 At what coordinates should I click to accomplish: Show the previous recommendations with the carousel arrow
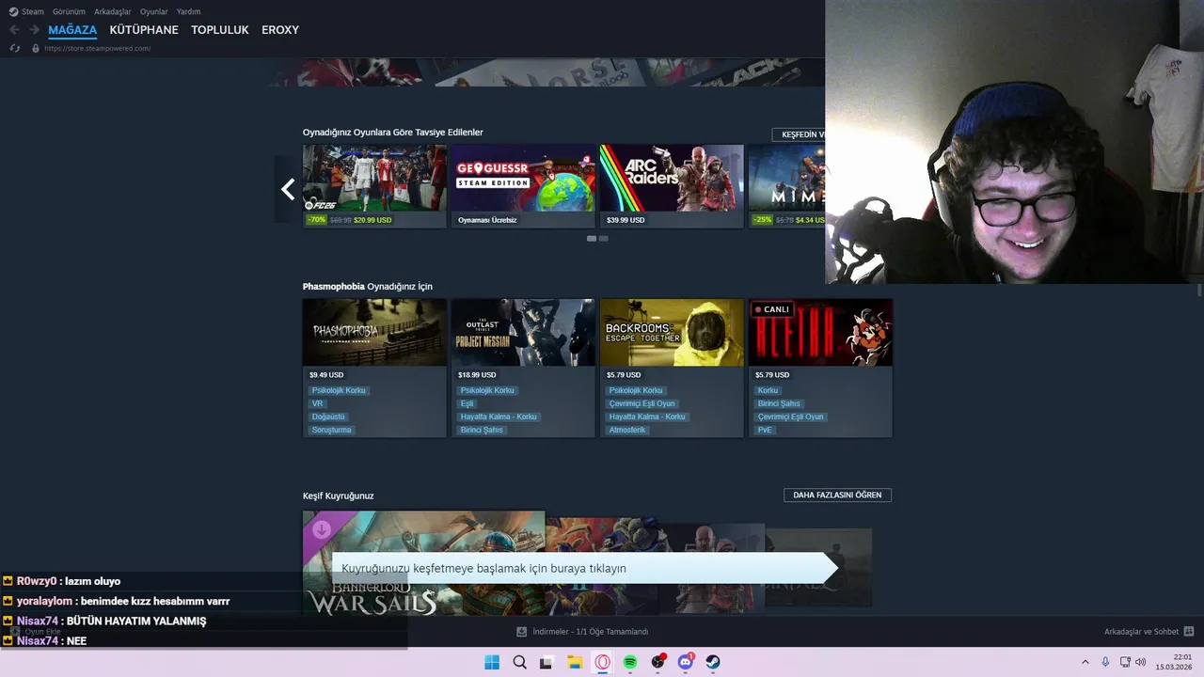click(287, 189)
